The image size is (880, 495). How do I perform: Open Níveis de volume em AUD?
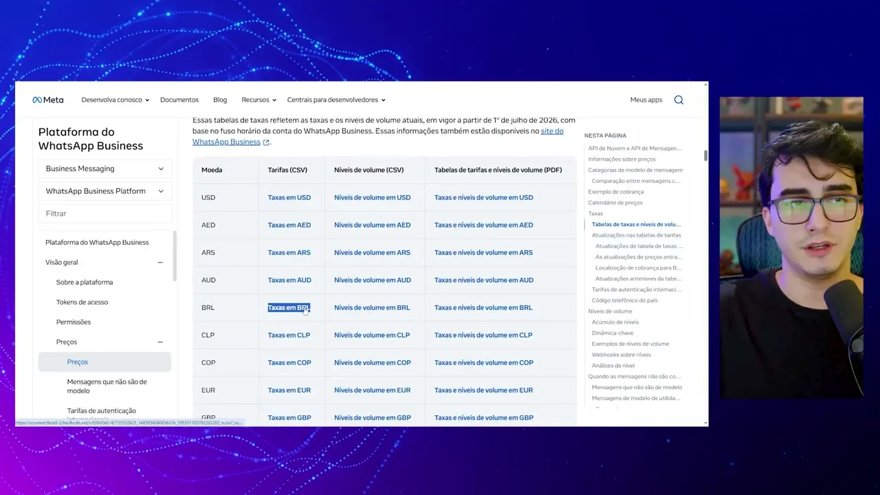click(x=373, y=280)
